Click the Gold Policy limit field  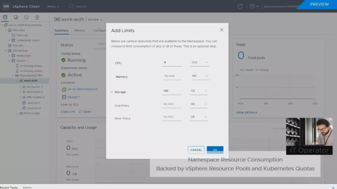tap(172, 104)
